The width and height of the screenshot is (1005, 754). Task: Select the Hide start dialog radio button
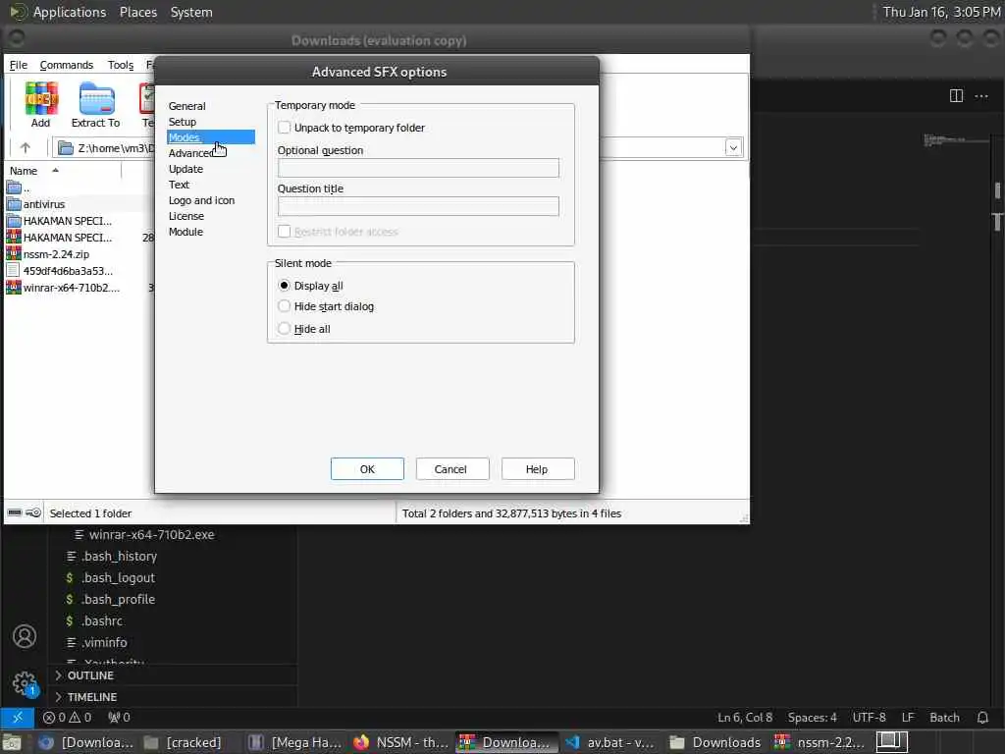[284, 306]
